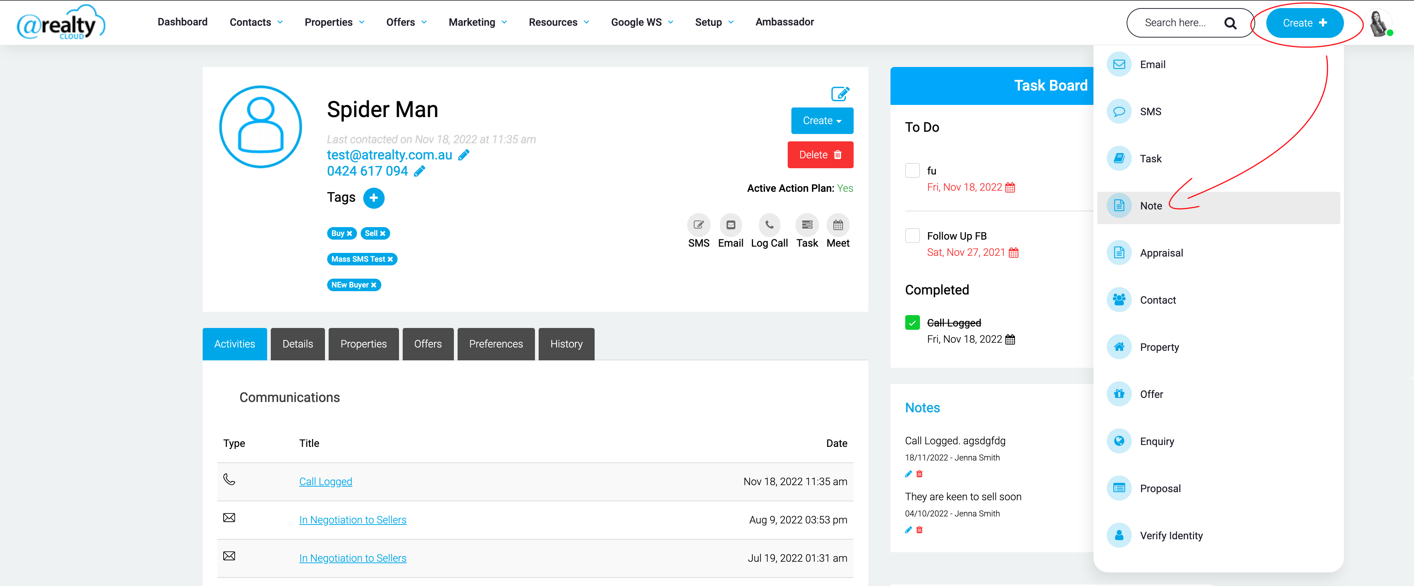
Task: Add a new tag with plus icon
Action: coord(374,198)
